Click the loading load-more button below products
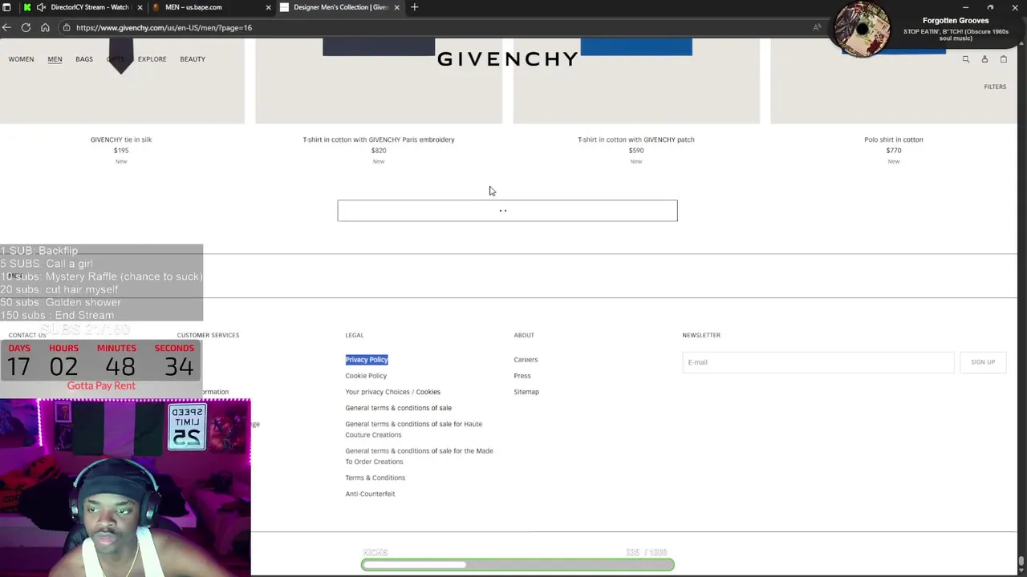1027x577 pixels. tap(507, 211)
